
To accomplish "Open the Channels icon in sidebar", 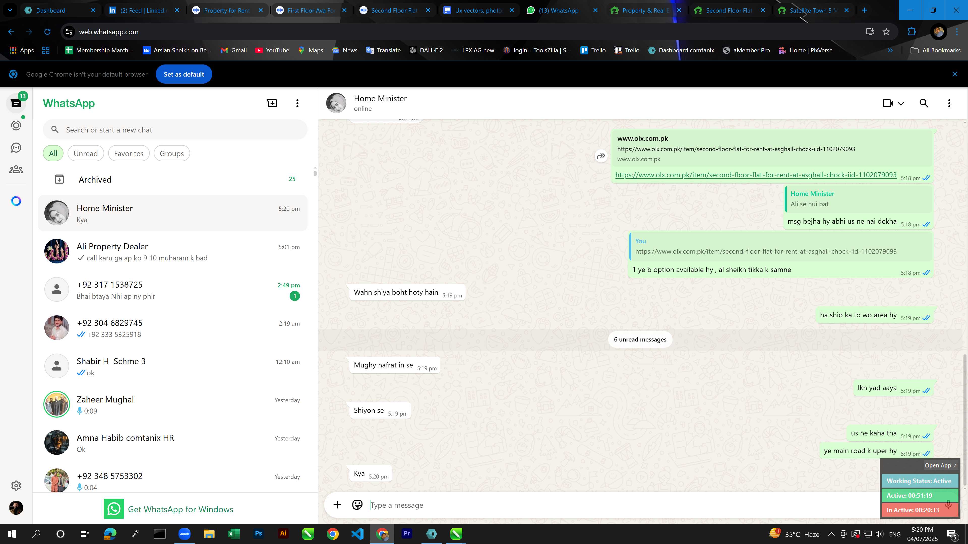I will pyautogui.click(x=16, y=148).
